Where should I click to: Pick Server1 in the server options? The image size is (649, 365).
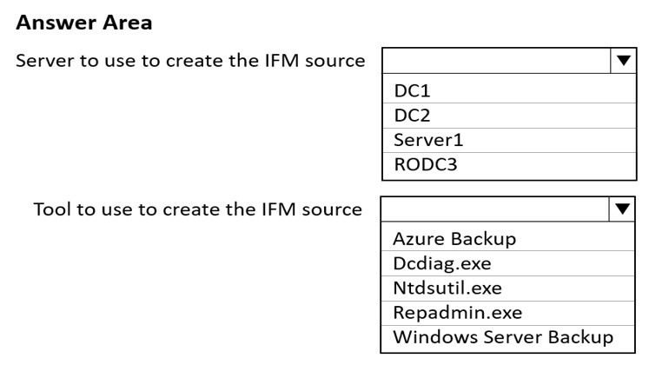[509, 140]
